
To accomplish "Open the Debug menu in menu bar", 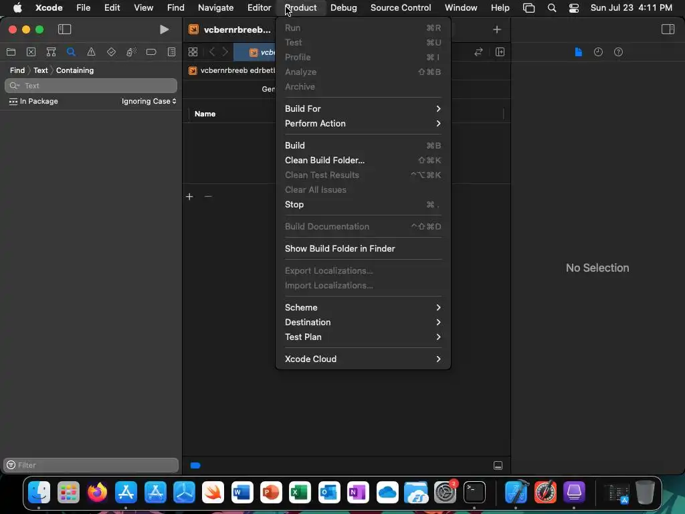I will 343,7.
